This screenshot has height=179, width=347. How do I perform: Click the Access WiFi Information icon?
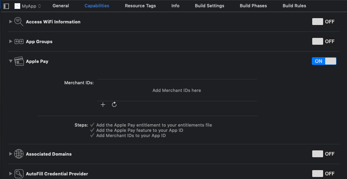point(19,22)
